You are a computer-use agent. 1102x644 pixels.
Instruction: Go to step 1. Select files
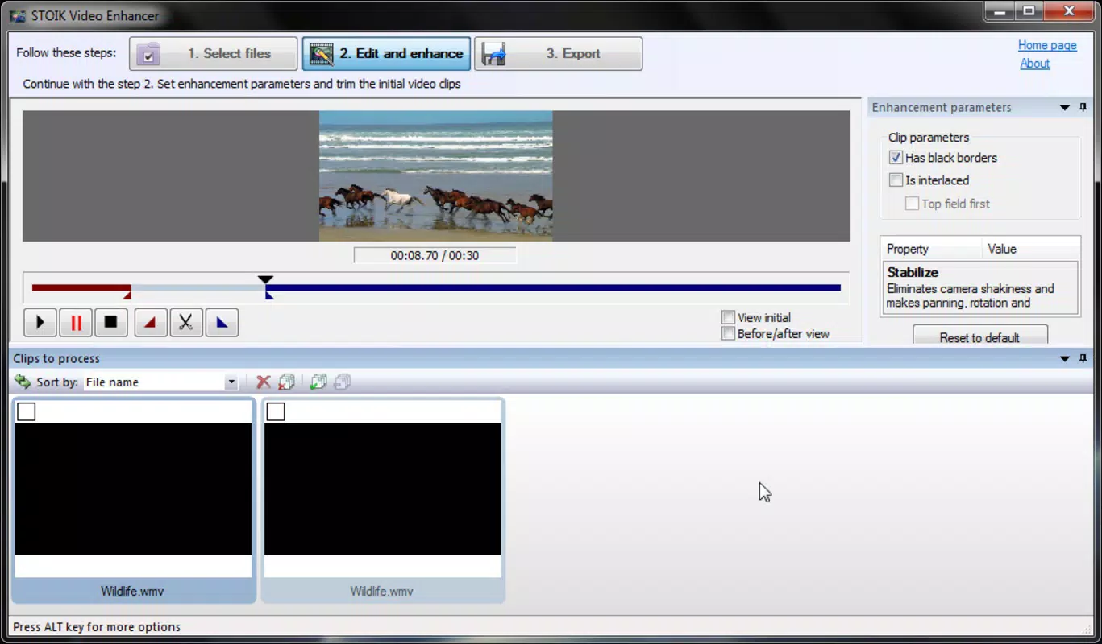(x=213, y=53)
